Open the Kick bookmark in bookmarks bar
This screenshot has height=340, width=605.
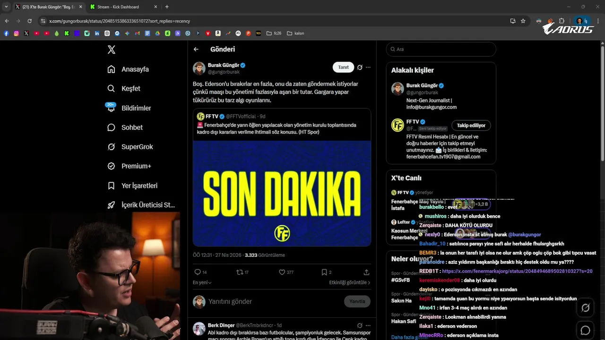pos(67,33)
